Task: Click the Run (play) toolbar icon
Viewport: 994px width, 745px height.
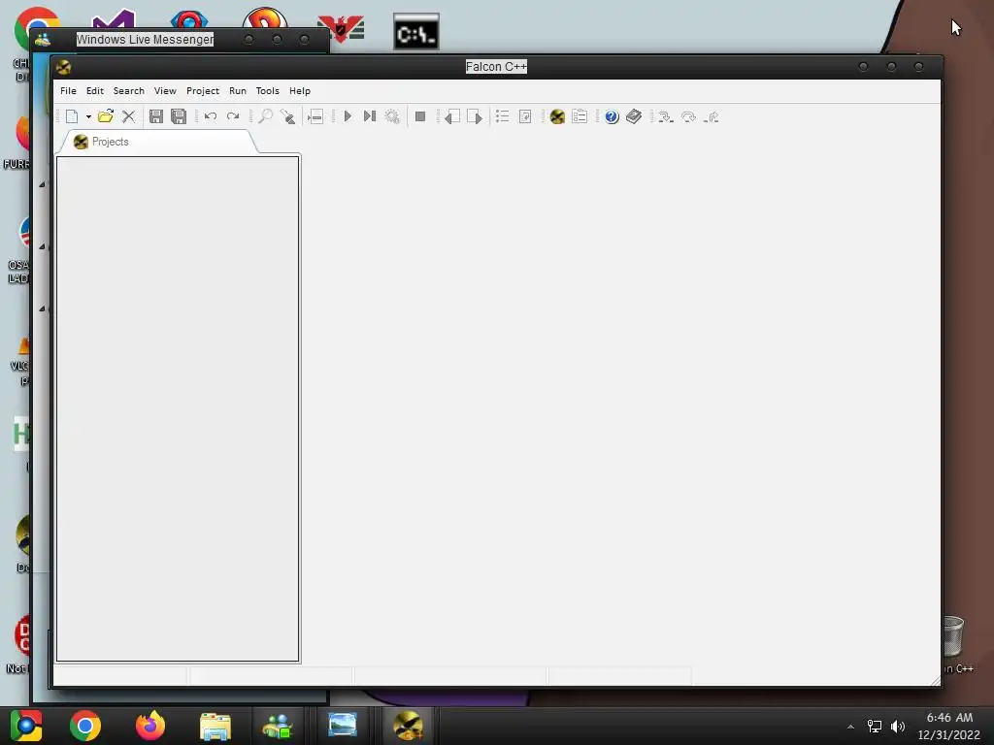Action: click(x=348, y=116)
